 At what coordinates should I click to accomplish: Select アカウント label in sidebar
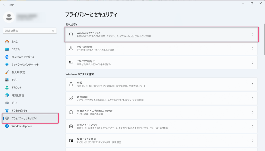(16, 88)
